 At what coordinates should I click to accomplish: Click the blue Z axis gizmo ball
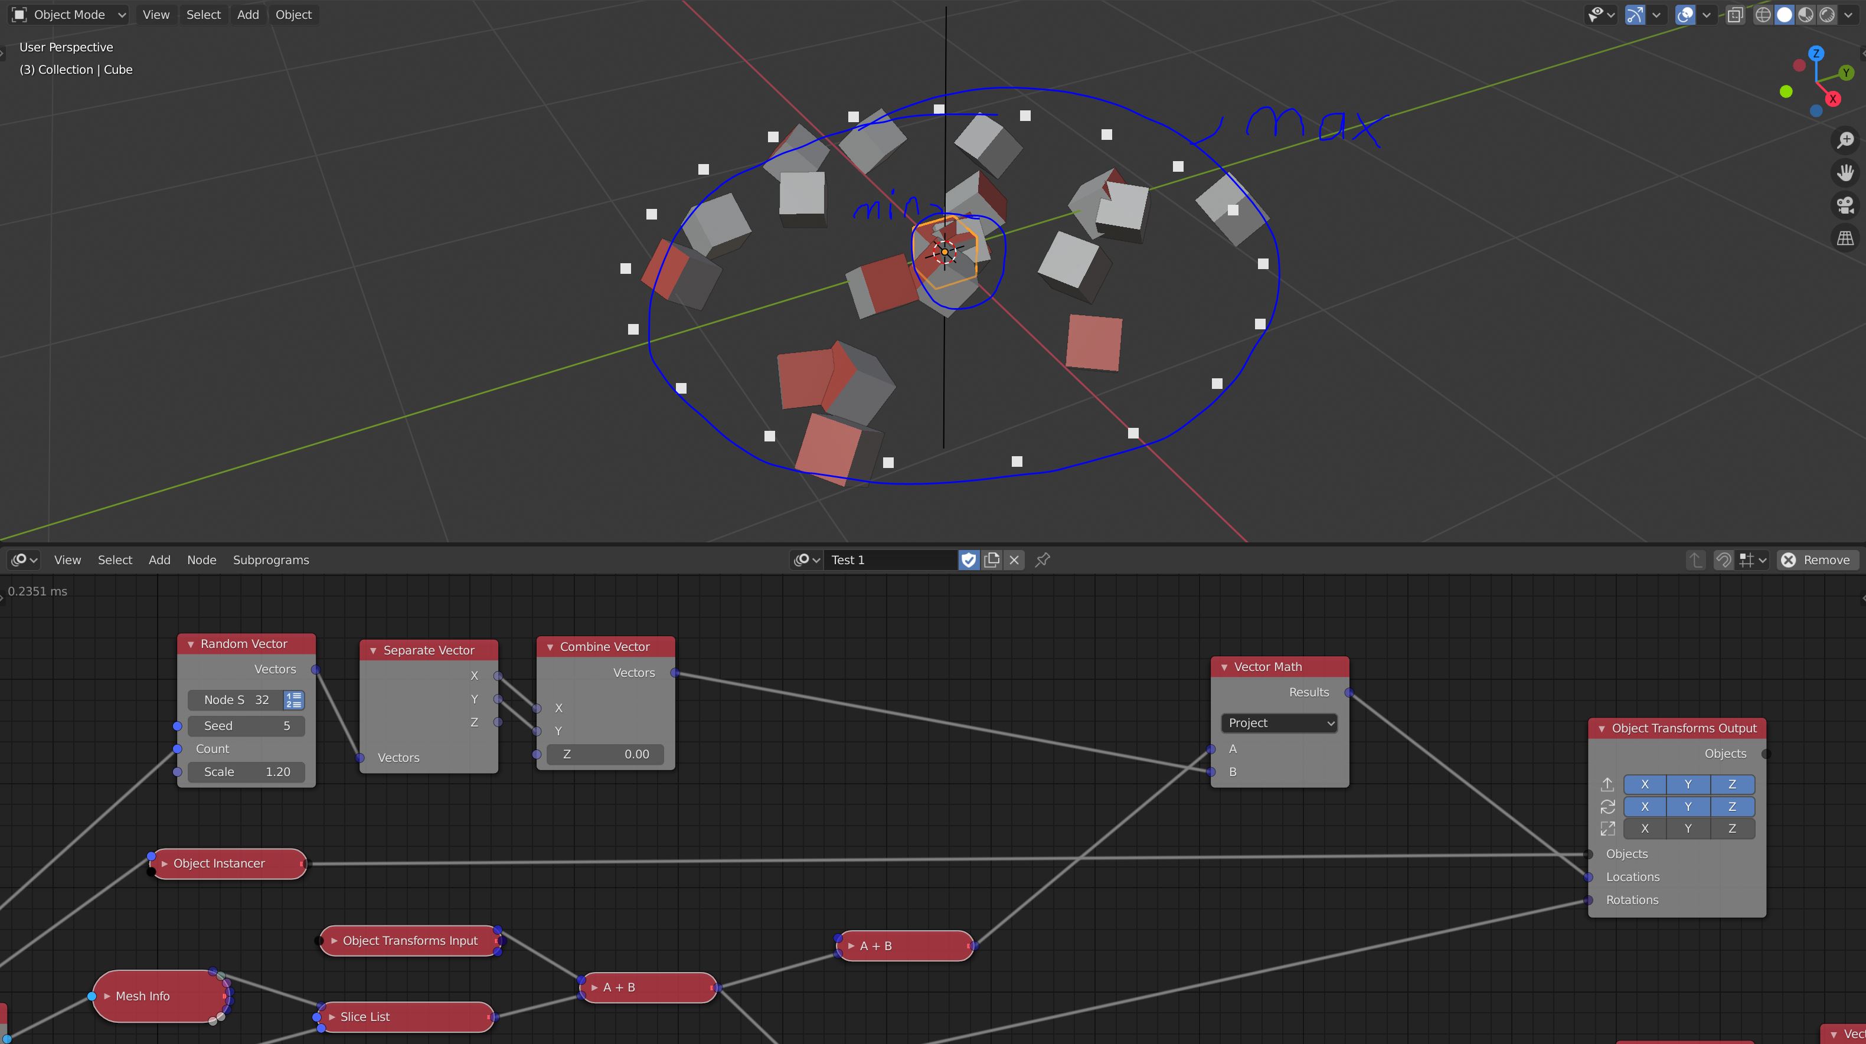point(1816,54)
